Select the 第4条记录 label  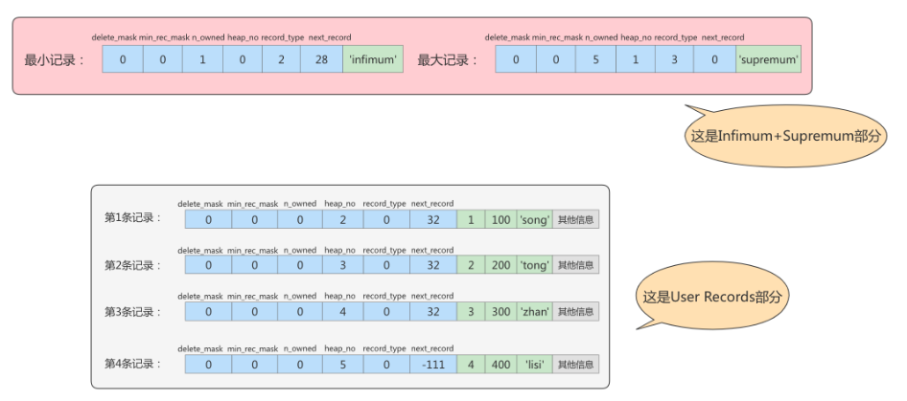[x=133, y=364]
